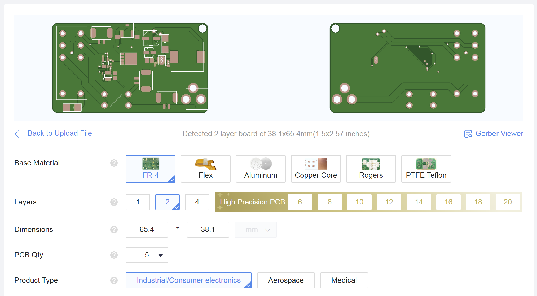Click the PCB Qty help icon

tap(114, 255)
